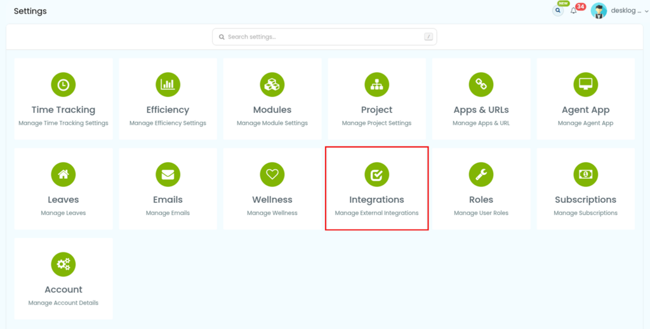
Task: Open Manage Subscriptions description link
Action: pyautogui.click(x=585, y=213)
